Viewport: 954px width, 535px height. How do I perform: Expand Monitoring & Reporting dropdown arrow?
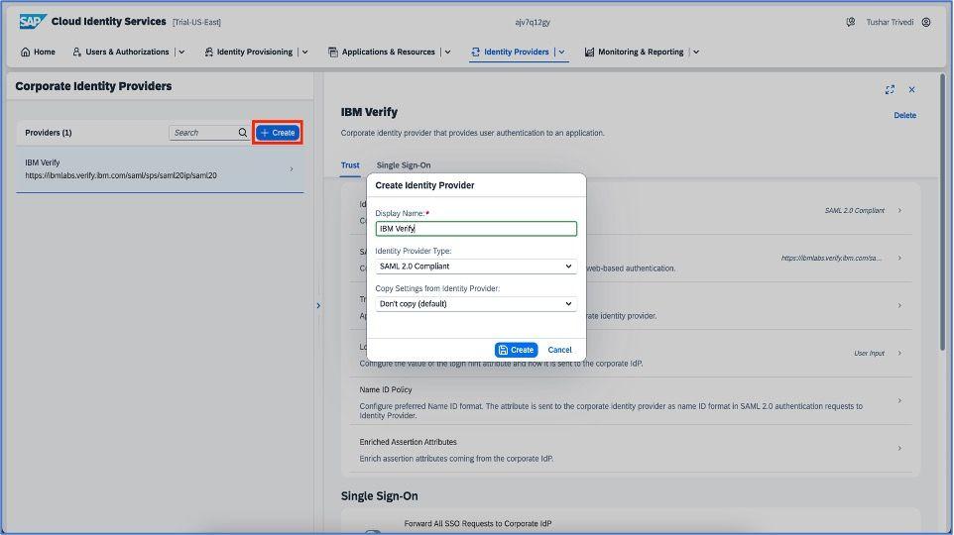click(x=696, y=53)
